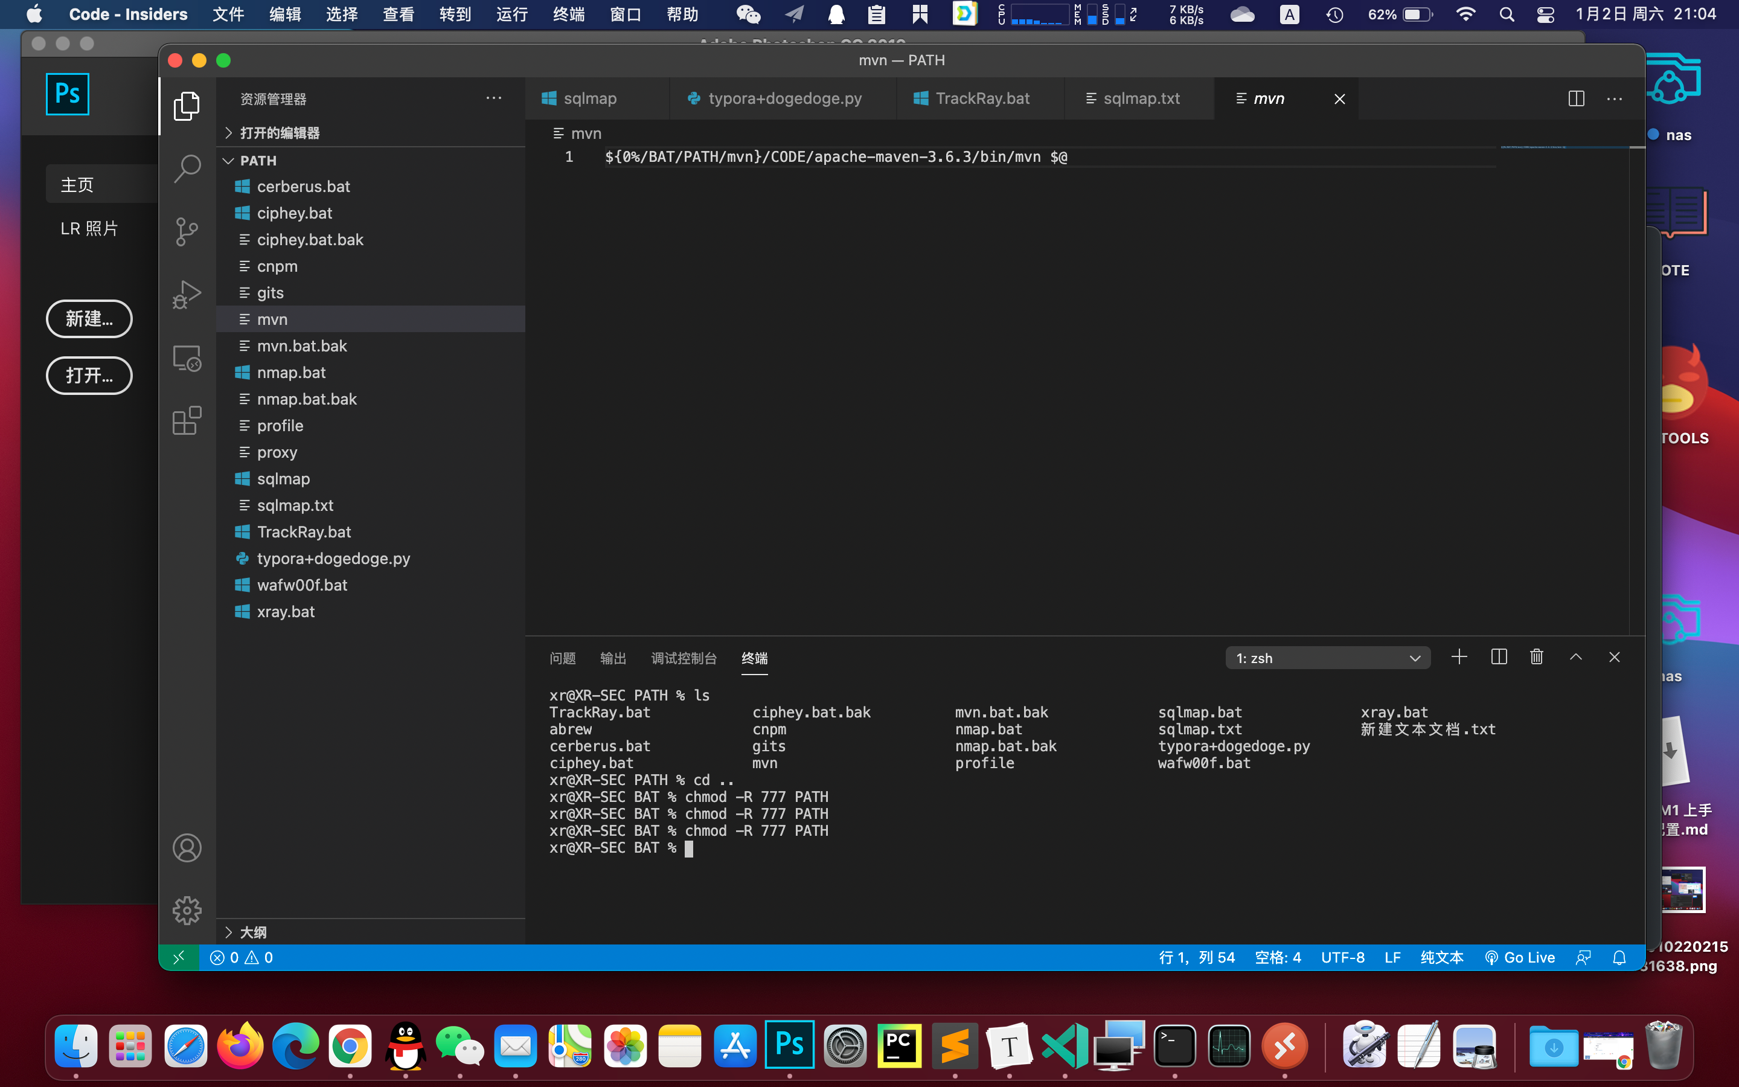Viewport: 1739px width, 1087px height.
Task: Open the Manage gear icon
Action: [187, 911]
